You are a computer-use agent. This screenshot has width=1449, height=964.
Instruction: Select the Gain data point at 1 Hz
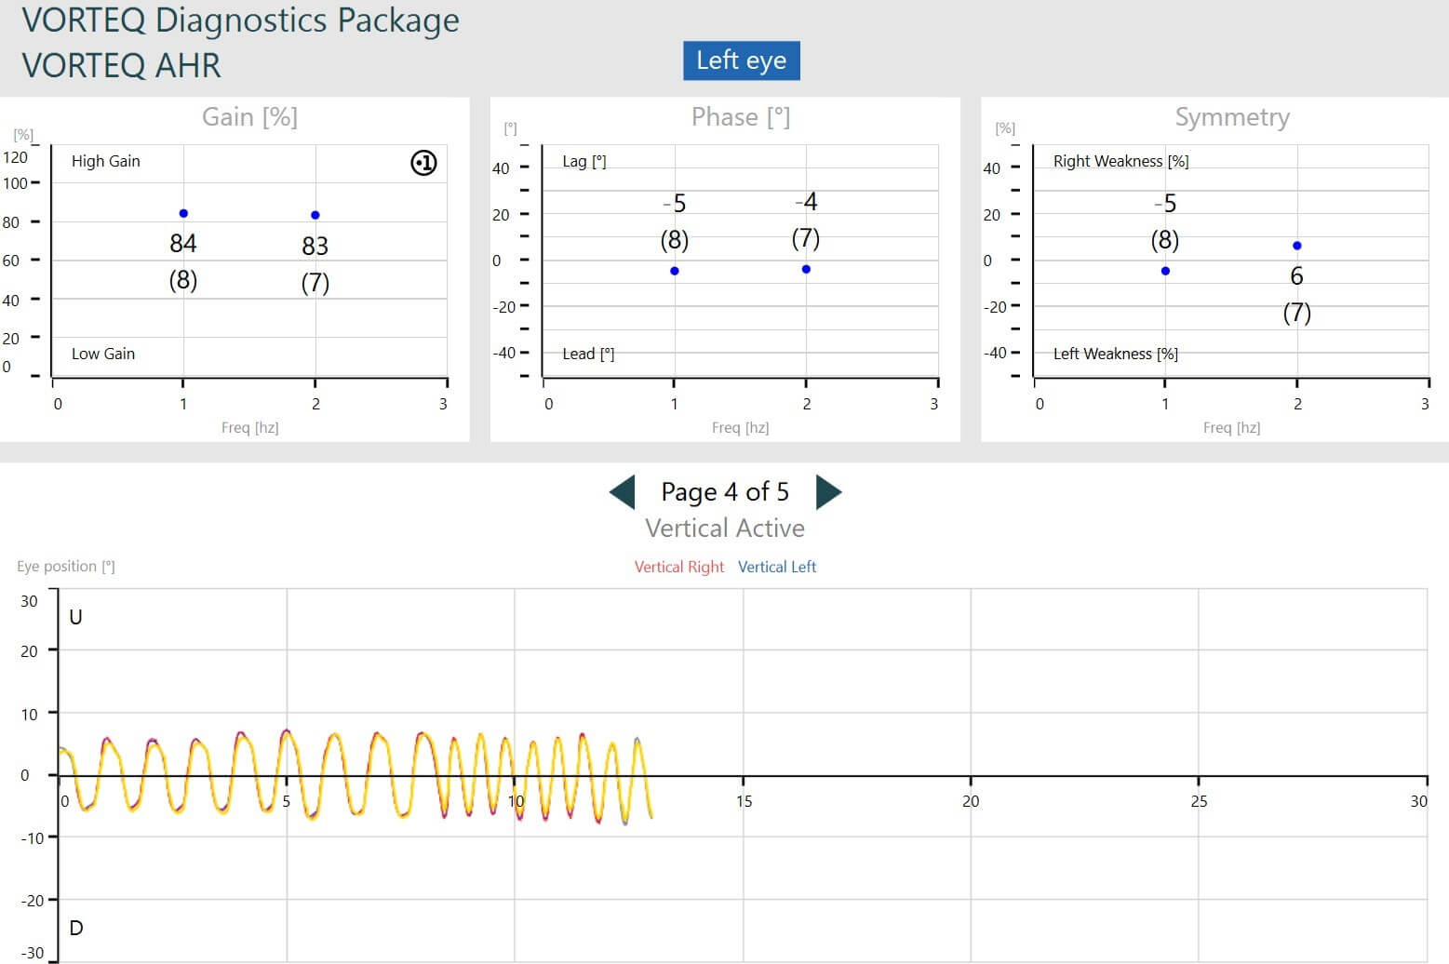pos(183,214)
